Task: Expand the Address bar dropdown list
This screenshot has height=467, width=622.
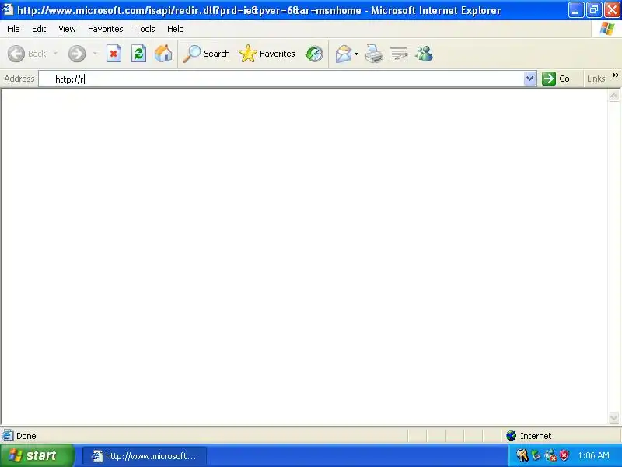Action: [530, 79]
